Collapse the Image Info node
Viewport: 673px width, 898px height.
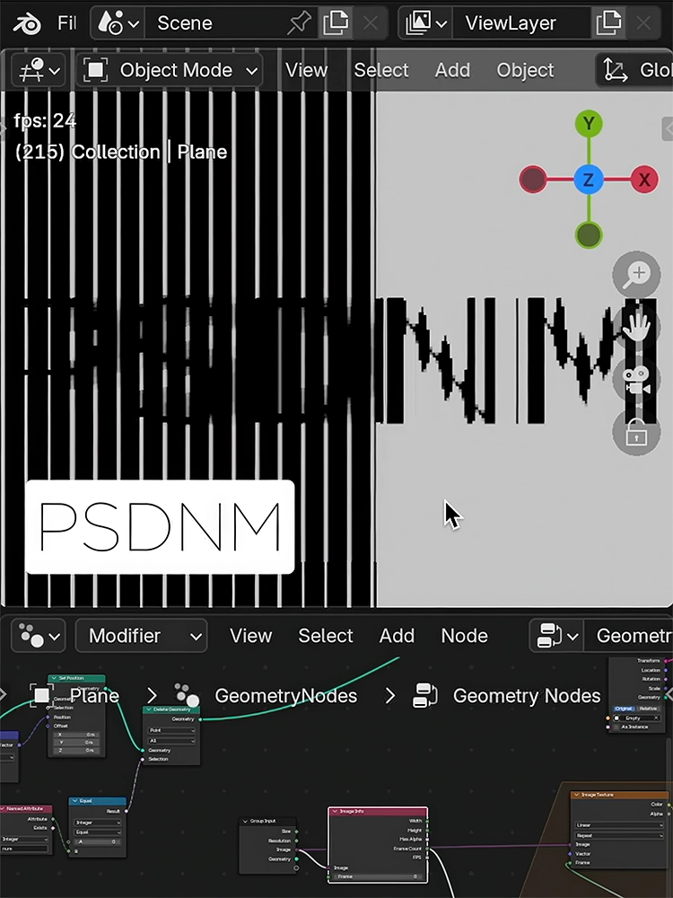[336, 811]
